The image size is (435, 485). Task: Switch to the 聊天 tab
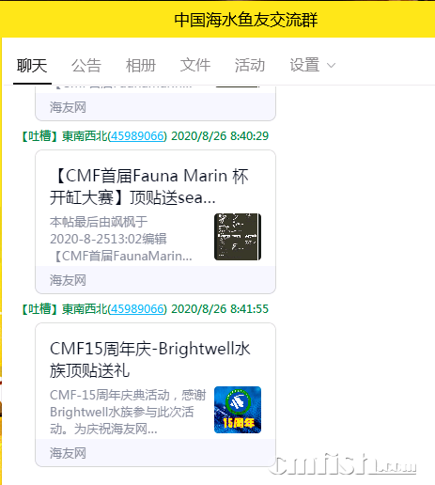(x=32, y=66)
